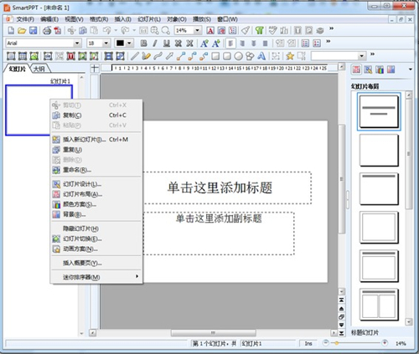419x354 pixels.
Task: Click the zoom slider in status bar
Action: (x=355, y=343)
